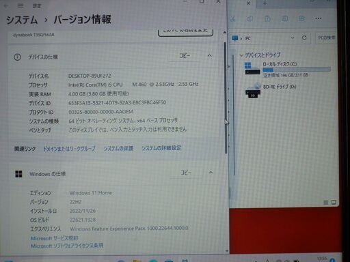Select the 4.00 GB RAM value
The image size is (350, 262).
98,93
